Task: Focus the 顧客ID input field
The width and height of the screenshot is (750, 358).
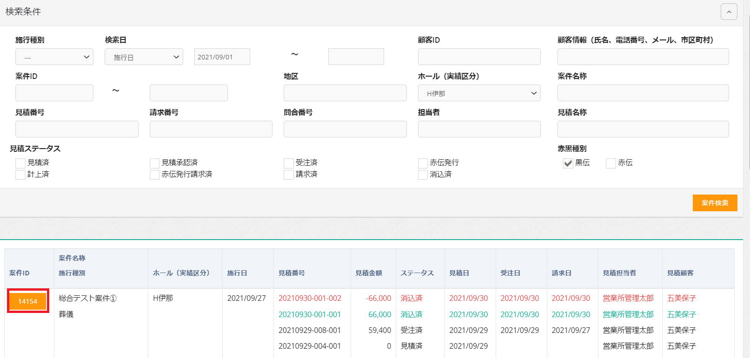Action: tap(479, 57)
